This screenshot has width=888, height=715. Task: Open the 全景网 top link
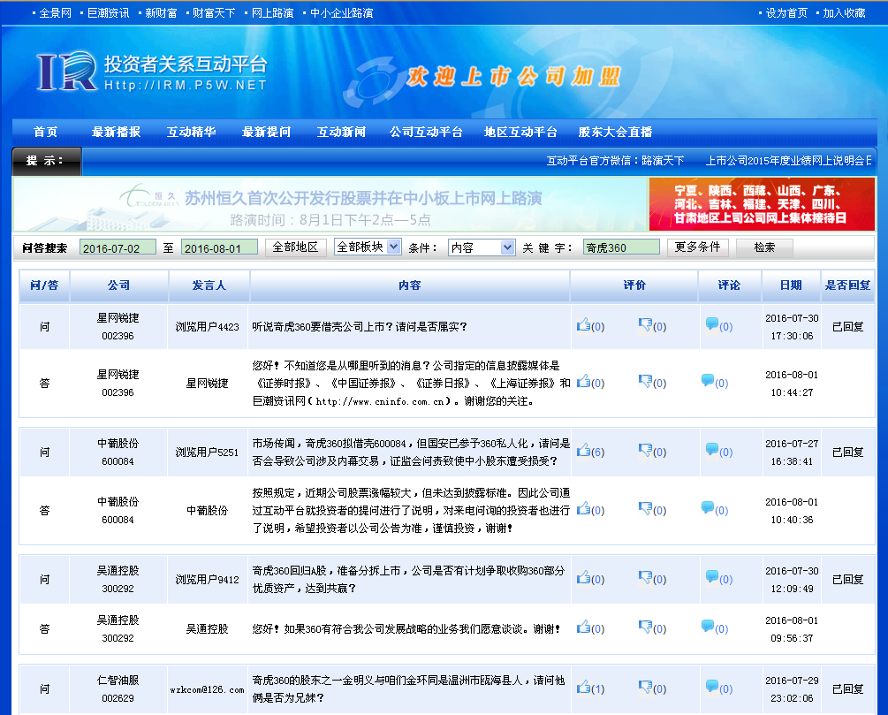(x=55, y=13)
